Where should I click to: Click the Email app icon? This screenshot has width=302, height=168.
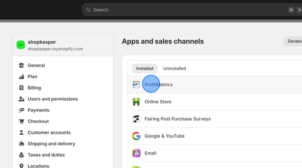[x=136, y=153]
